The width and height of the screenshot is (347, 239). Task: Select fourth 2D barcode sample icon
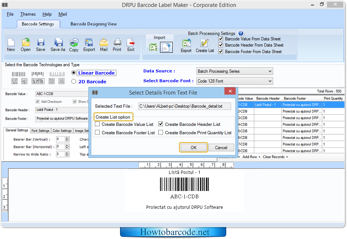coord(52,81)
